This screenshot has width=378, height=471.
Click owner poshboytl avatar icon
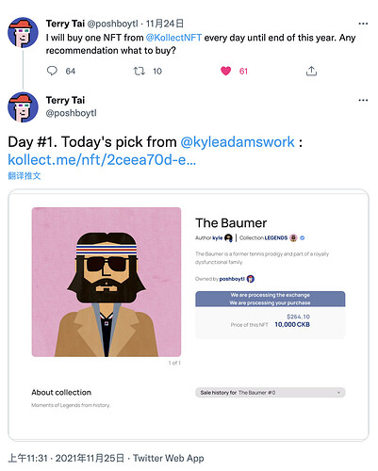pos(251,279)
